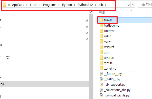Select the zoneinfo folder name
152x99 pixels.
tap(110, 69)
